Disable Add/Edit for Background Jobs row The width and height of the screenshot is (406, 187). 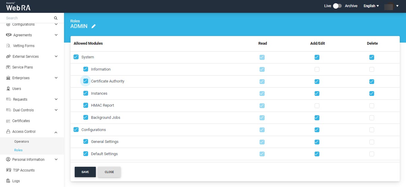click(317, 118)
